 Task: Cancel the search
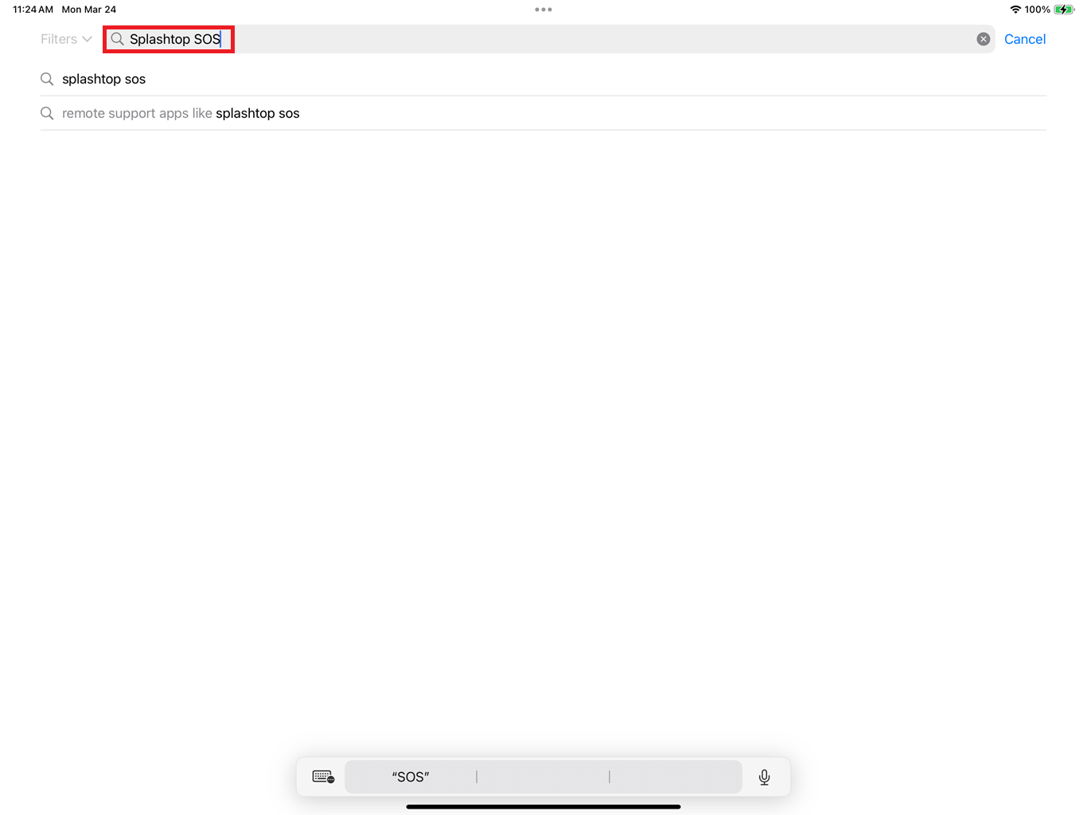[1025, 39]
